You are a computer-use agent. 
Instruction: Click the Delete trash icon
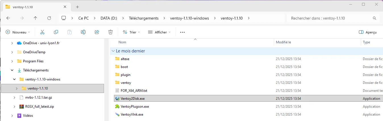coord(111,32)
